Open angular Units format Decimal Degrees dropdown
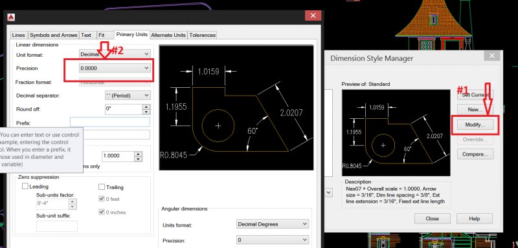The height and width of the screenshot is (248, 518). (273, 224)
